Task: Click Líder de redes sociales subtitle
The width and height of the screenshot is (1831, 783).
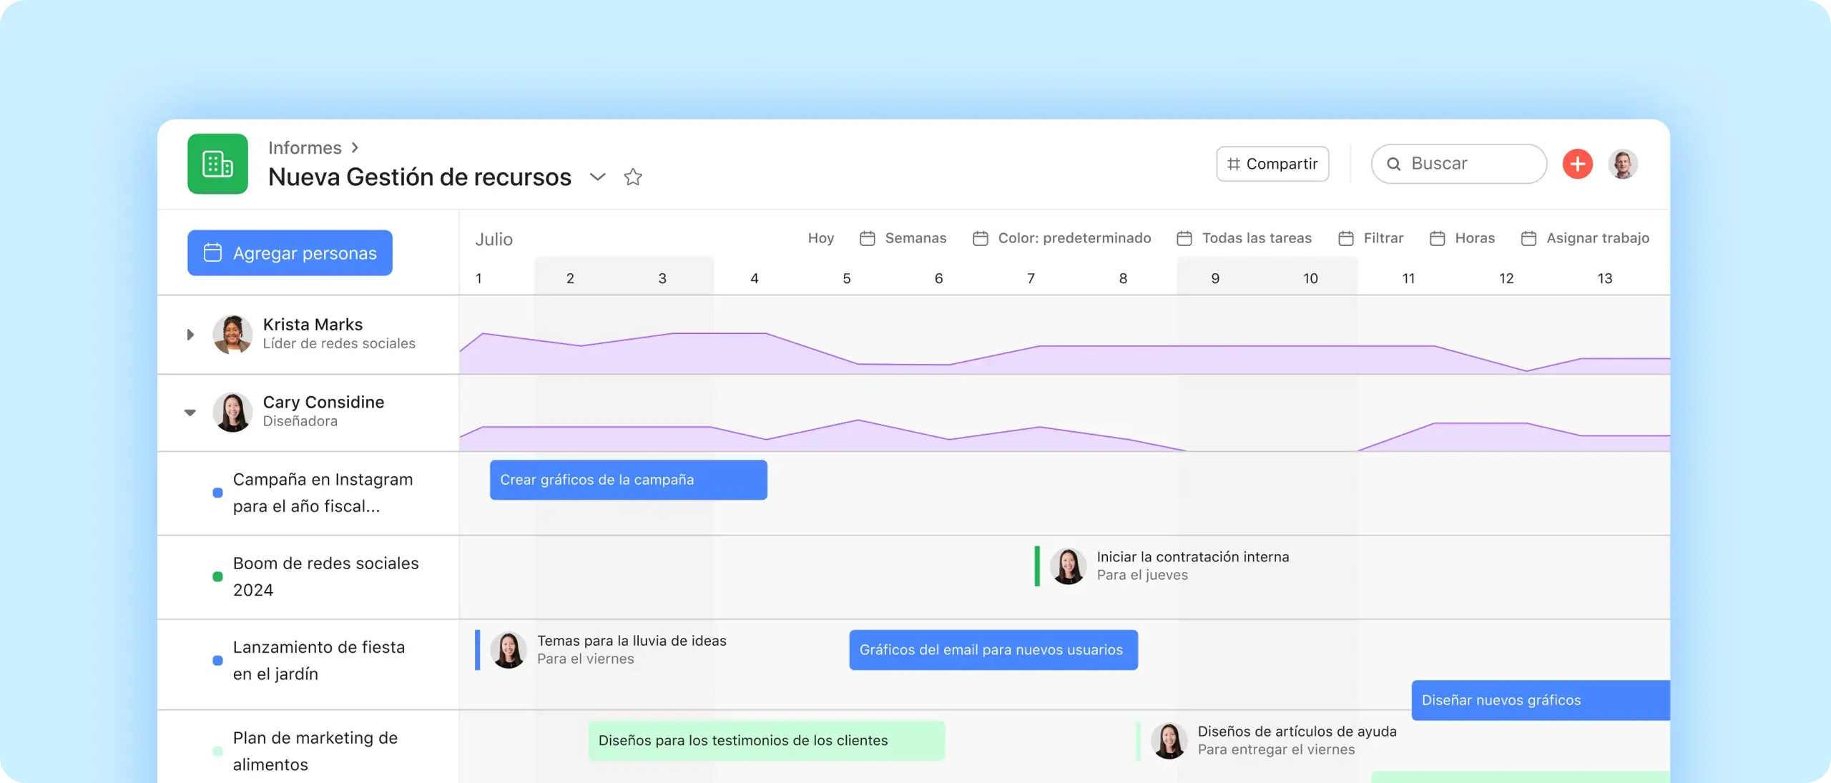Action: [339, 343]
